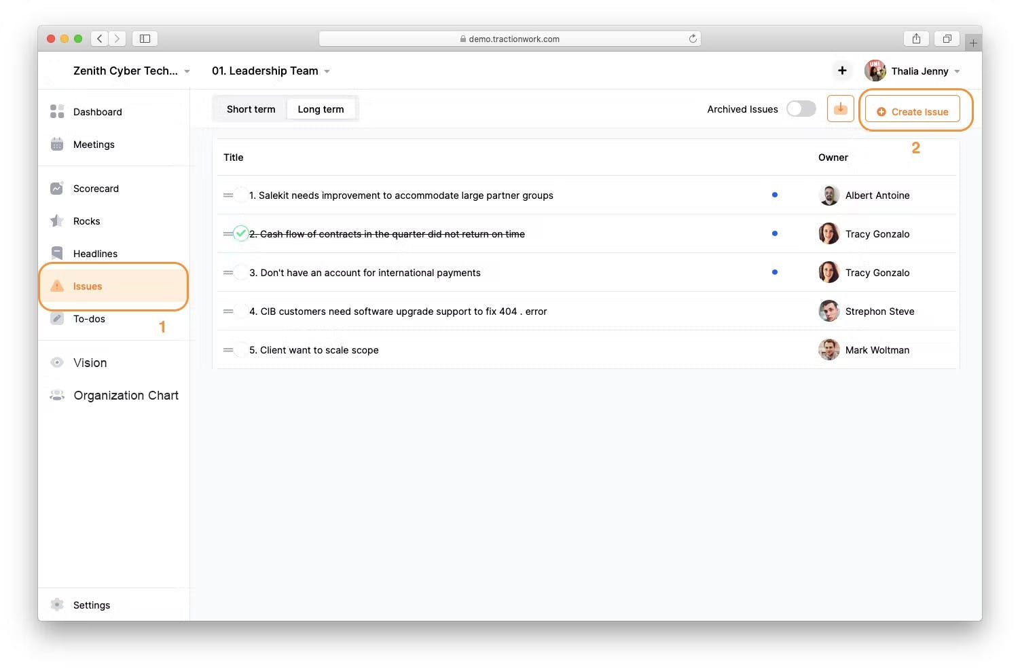Click Thalia Jenny's profile avatar

(875, 71)
